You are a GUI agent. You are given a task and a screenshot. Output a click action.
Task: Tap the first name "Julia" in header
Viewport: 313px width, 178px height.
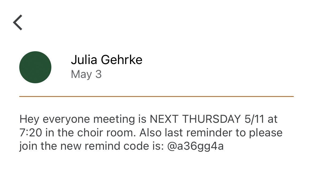click(84, 60)
